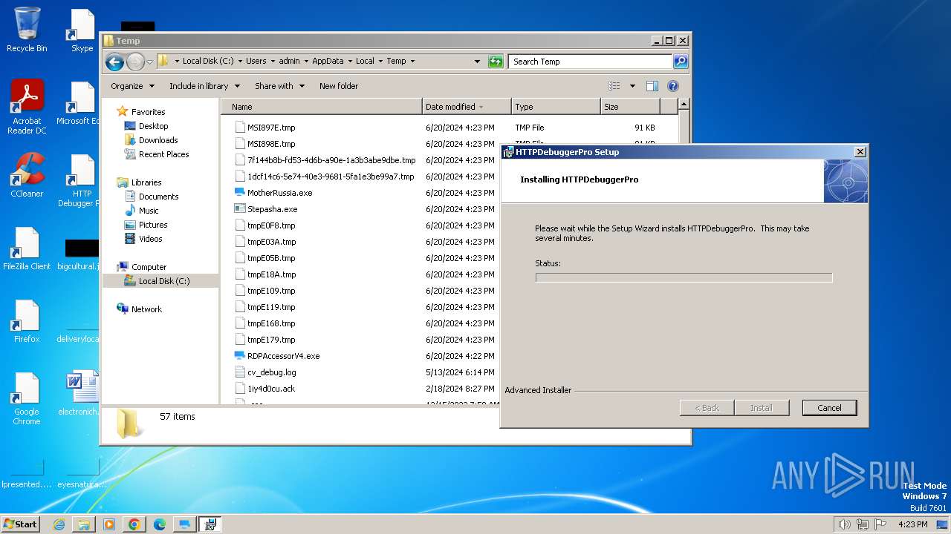Sort by Size column header
Viewport: 951px width, 534px height.
pos(630,107)
